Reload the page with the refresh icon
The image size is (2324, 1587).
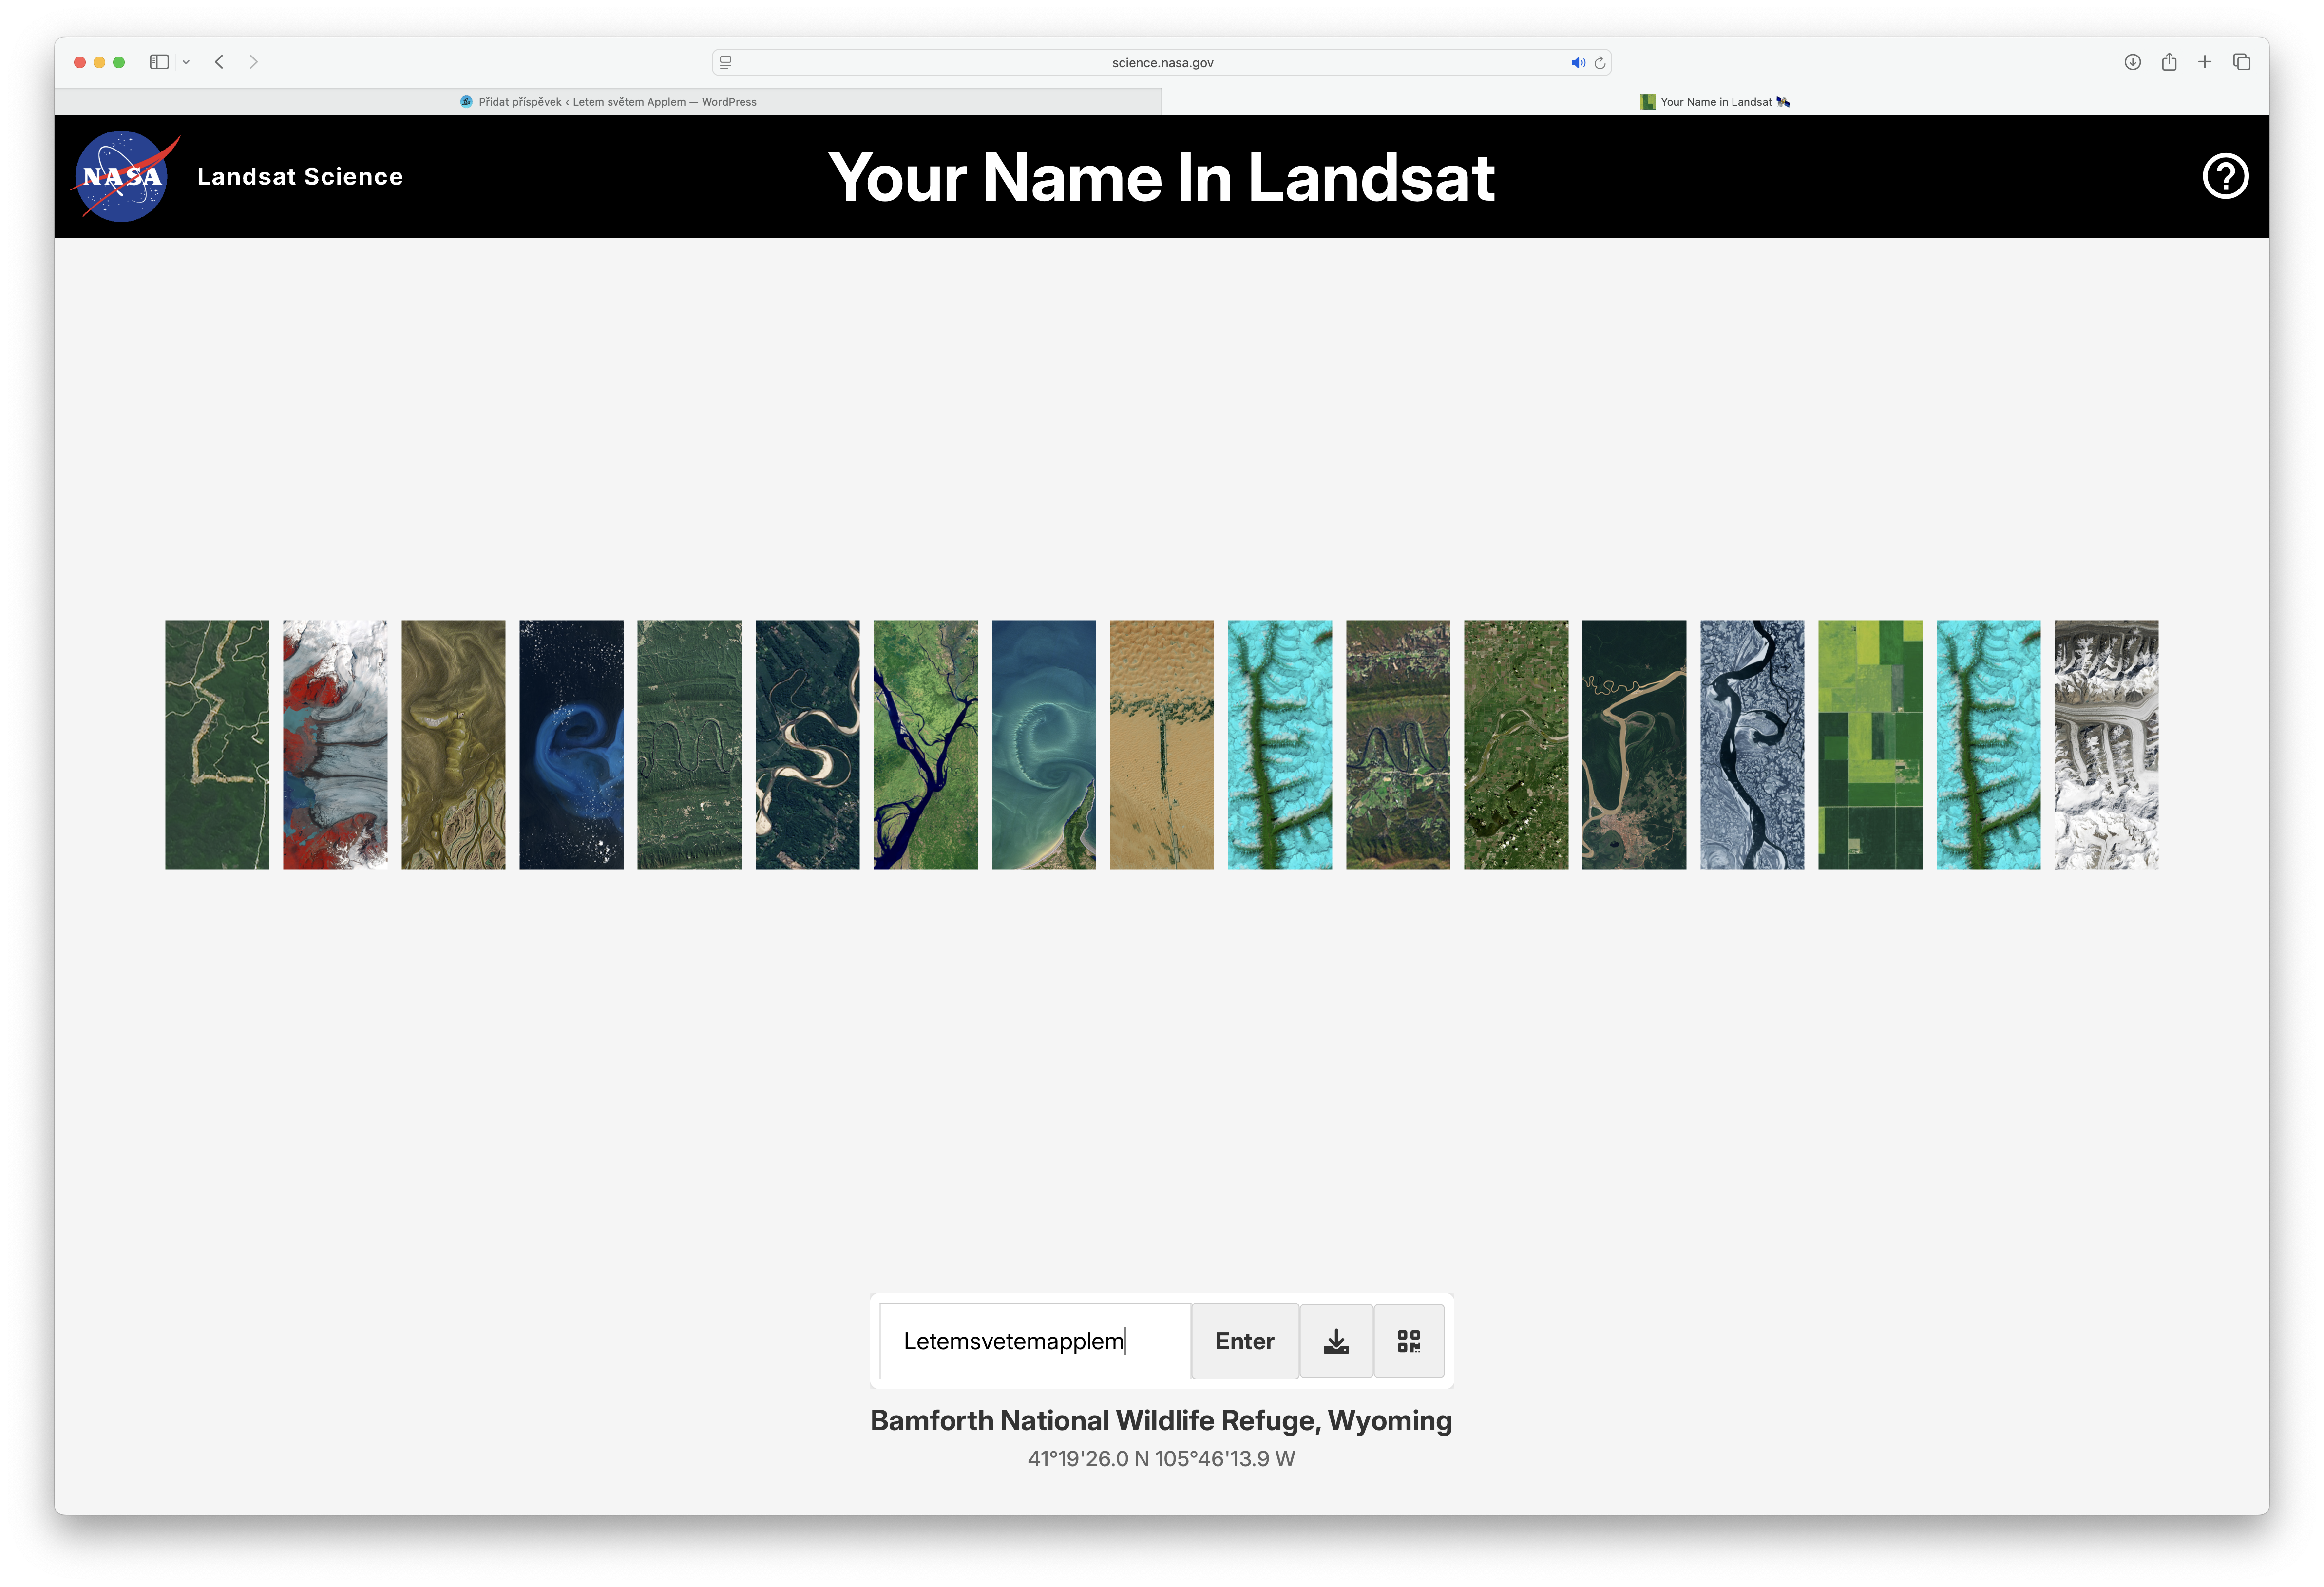[x=1600, y=62]
